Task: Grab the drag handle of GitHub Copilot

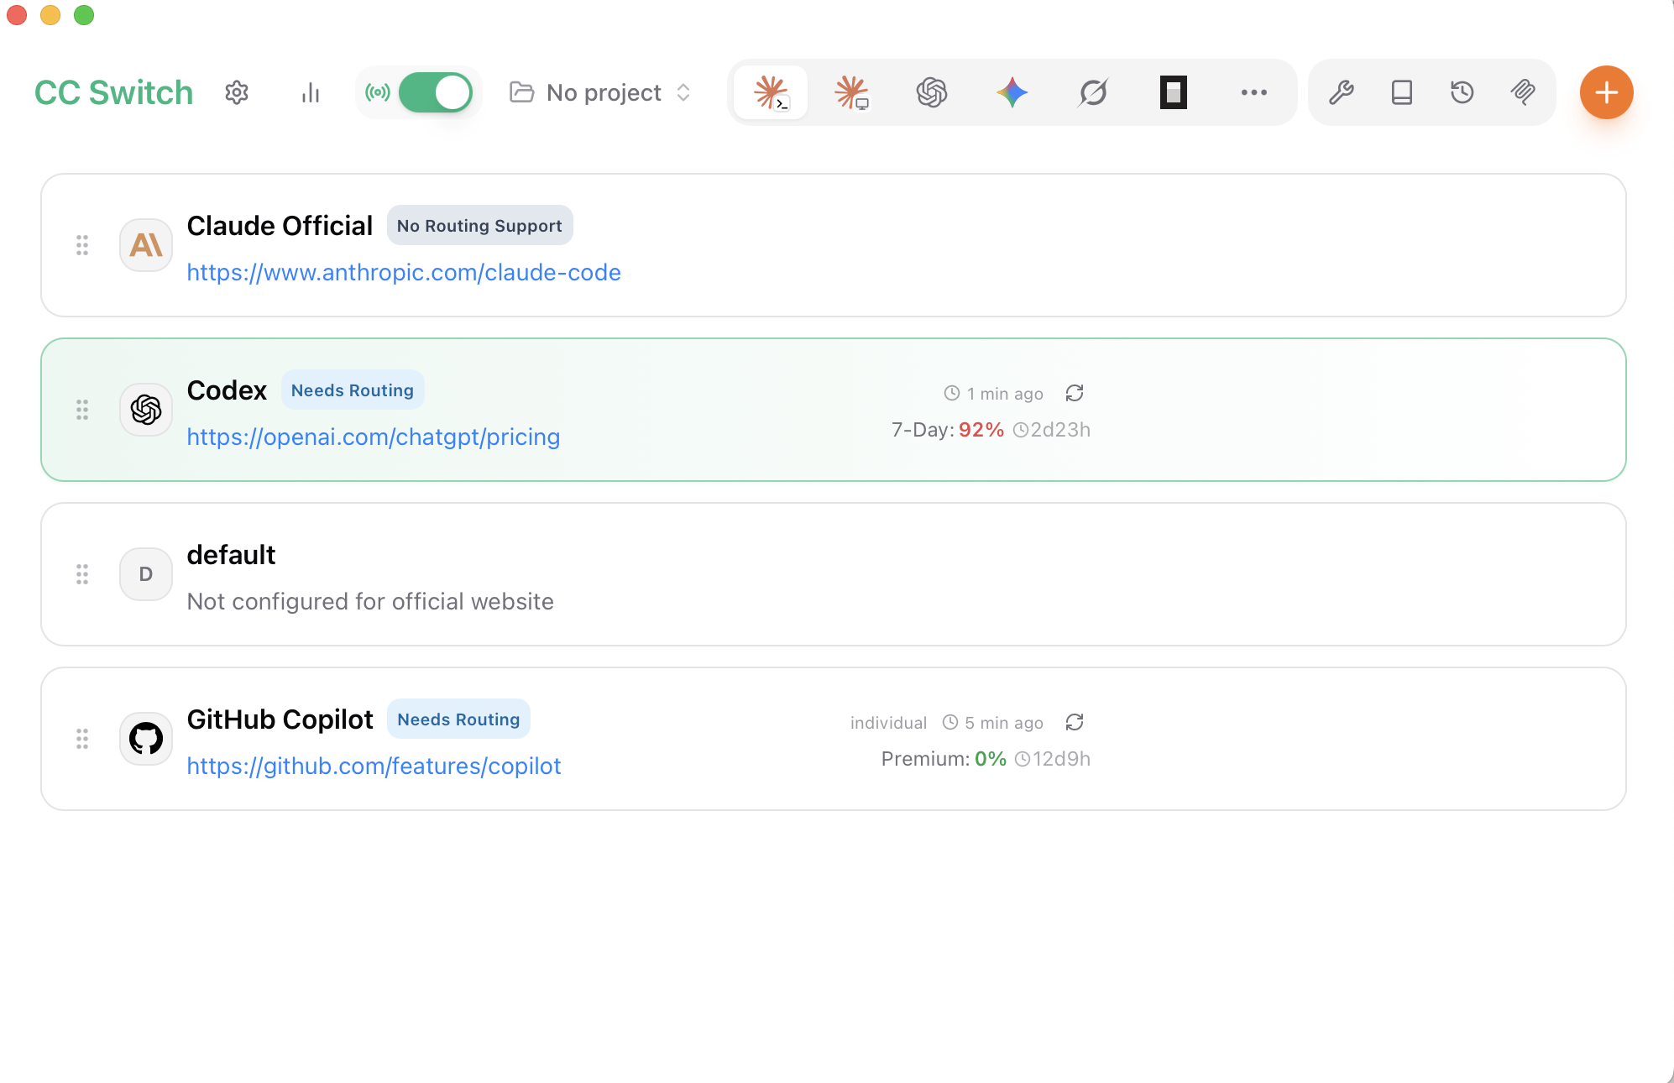Action: click(82, 739)
